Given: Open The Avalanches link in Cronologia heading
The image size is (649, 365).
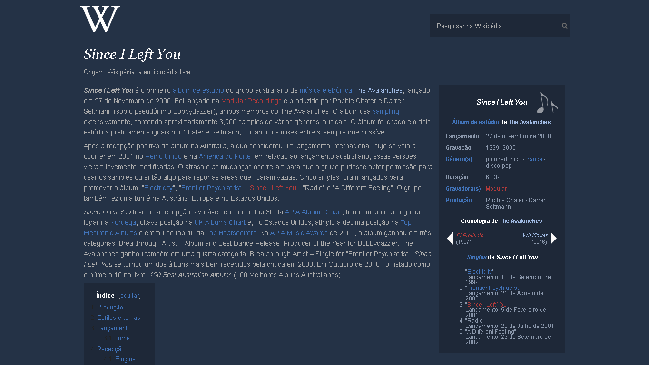Looking at the screenshot, I should tap(521, 221).
